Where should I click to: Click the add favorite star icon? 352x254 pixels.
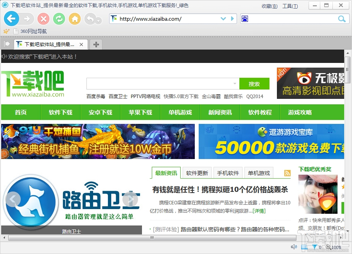[x=7, y=31]
